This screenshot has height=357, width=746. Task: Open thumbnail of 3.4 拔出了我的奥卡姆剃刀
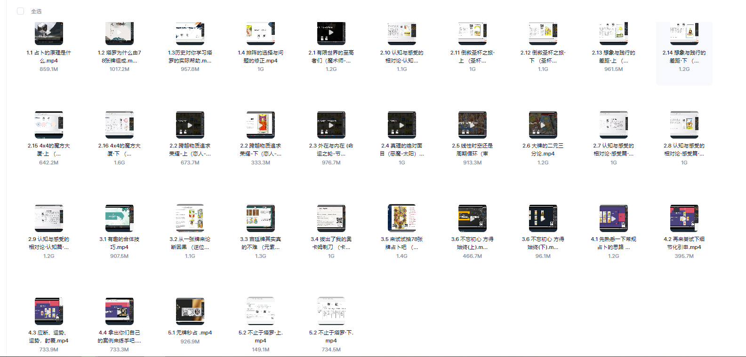point(331,218)
